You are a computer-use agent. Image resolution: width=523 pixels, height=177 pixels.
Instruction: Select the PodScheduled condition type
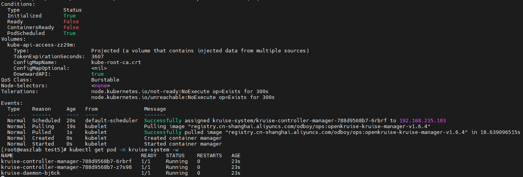26,33
